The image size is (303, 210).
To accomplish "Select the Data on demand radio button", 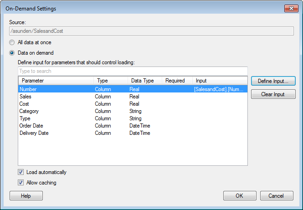I will (12, 53).
